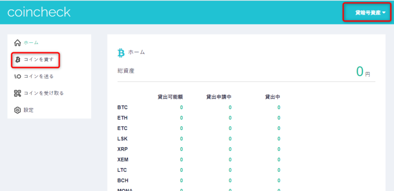Click the ホーム panel heading text

[x=136, y=53]
